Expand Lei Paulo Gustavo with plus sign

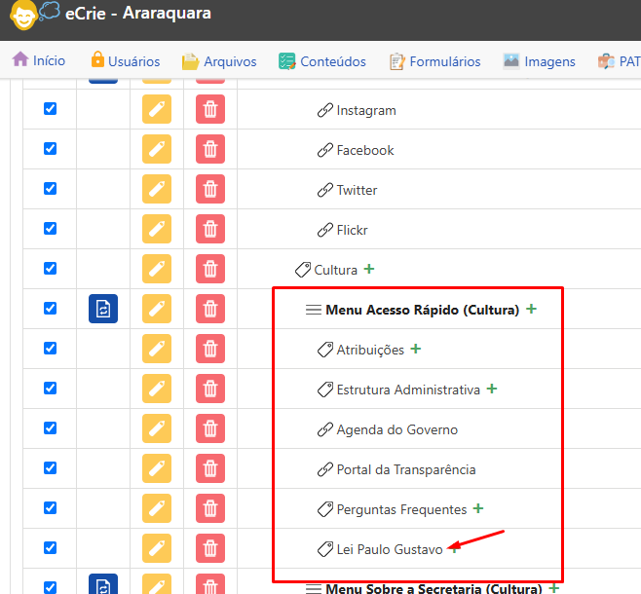(x=454, y=549)
